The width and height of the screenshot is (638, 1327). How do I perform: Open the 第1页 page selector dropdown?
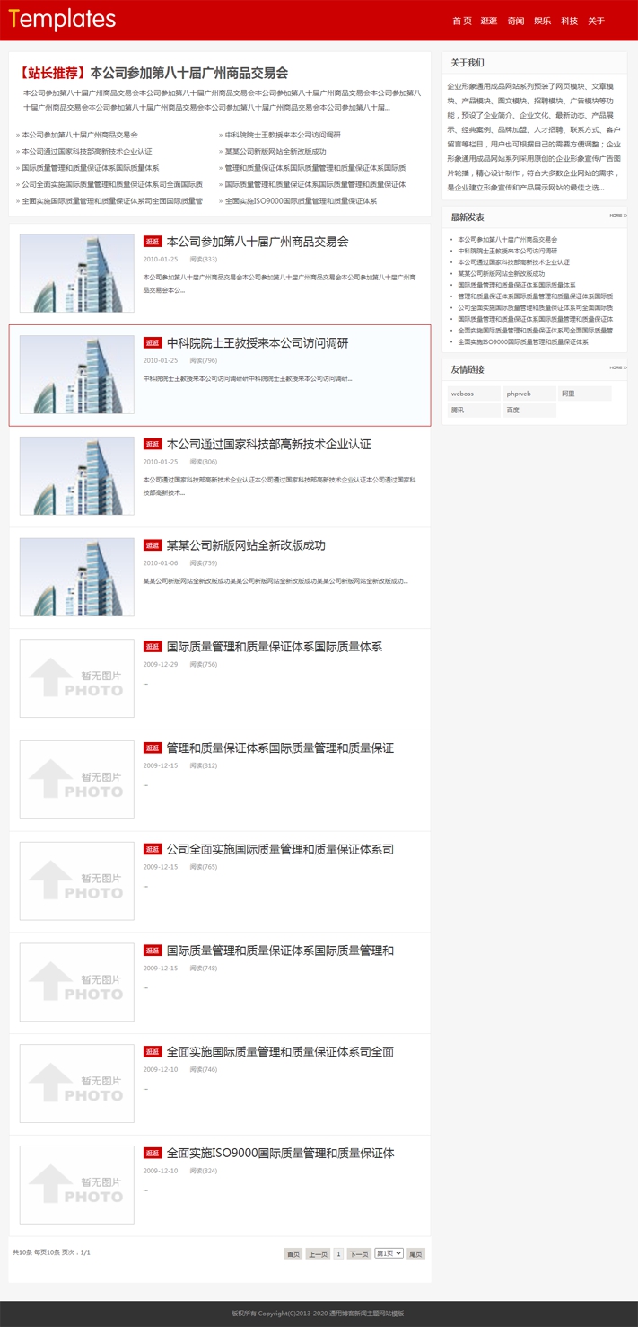click(x=389, y=1253)
